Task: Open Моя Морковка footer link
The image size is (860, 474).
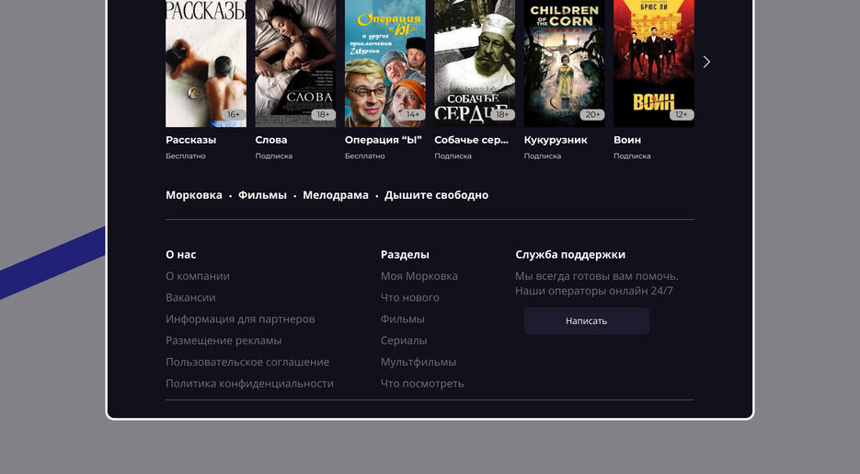Action: tap(419, 276)
